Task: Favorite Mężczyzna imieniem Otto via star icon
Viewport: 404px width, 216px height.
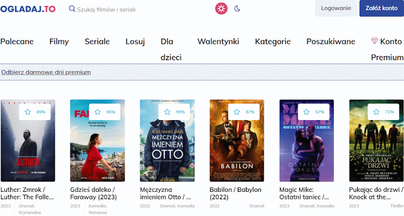Action: pos(167,112)
